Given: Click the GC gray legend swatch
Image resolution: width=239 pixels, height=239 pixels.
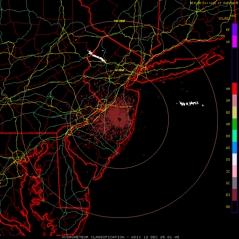Looking at the screenshot, I should (x=234, y=183).
